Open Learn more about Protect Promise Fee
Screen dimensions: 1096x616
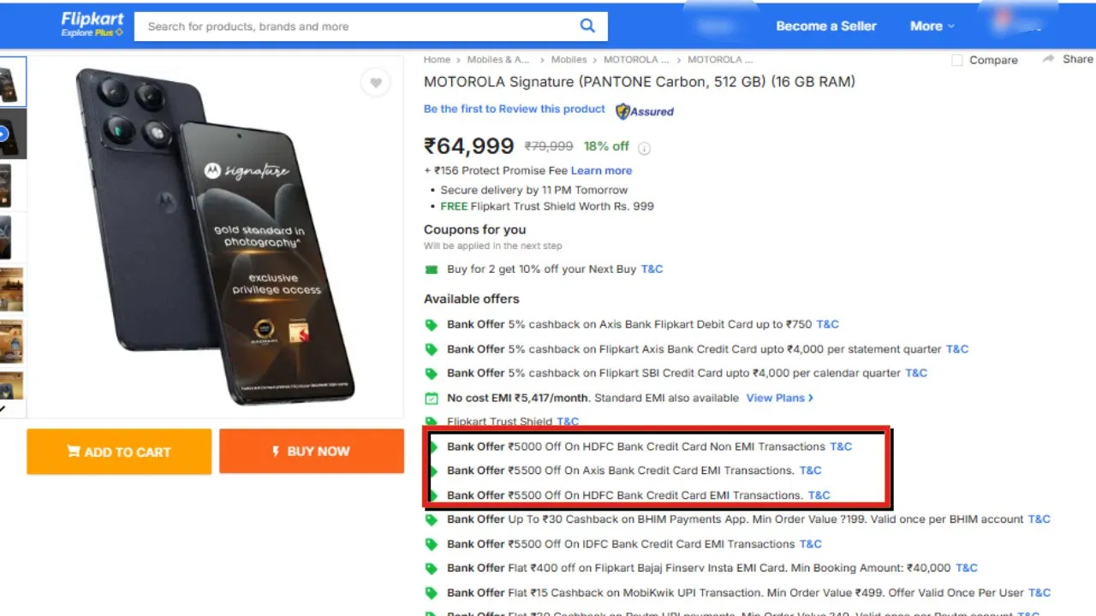[x=602, y=170]
